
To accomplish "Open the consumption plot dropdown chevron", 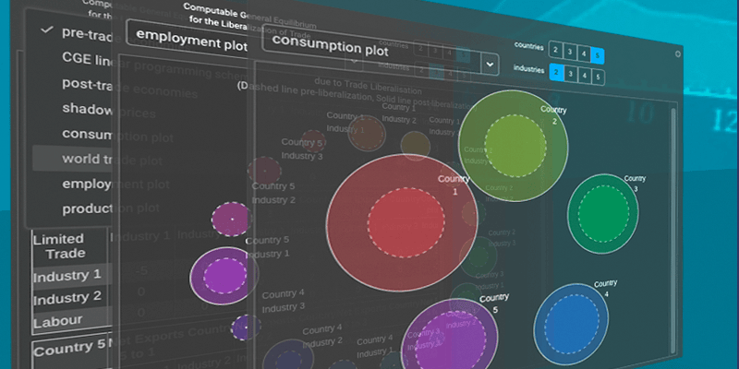I will (x=490, y=64).
